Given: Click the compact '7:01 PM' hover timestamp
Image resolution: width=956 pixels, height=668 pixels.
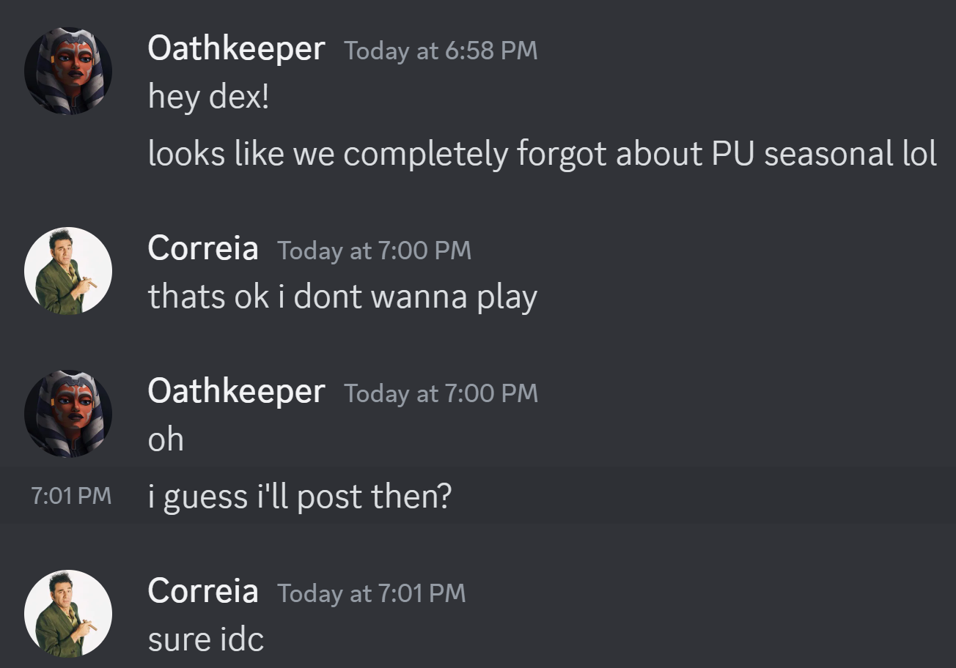Looking at the screenshot, I should click(71, 496).
